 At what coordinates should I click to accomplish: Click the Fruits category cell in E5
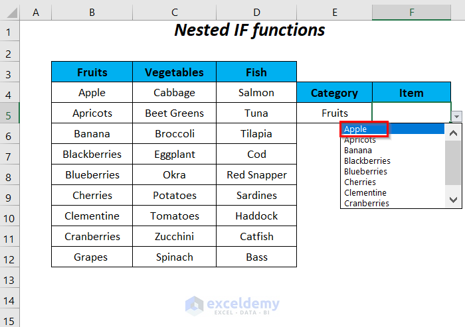[335, 113]
